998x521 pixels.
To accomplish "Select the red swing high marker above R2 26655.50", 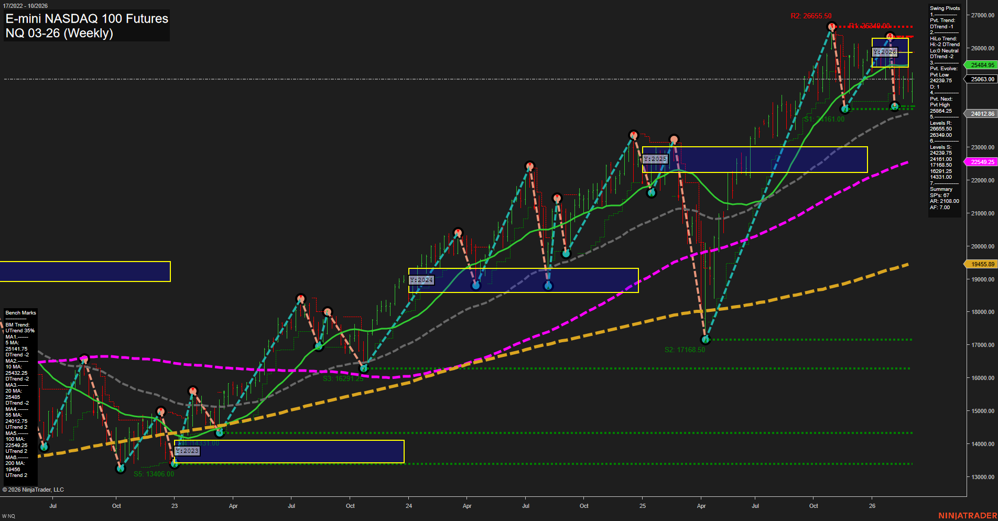I will [832, 25].
